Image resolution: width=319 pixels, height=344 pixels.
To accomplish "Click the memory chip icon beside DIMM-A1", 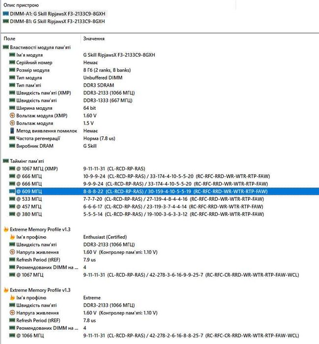I will (x=6, y=14).
